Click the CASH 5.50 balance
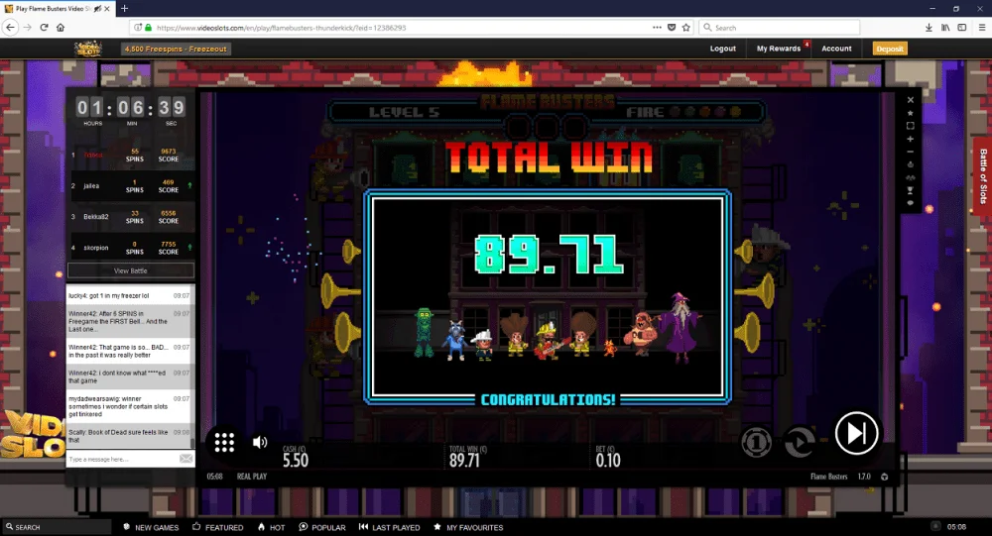992x536 pixels. tap(296, 461)
